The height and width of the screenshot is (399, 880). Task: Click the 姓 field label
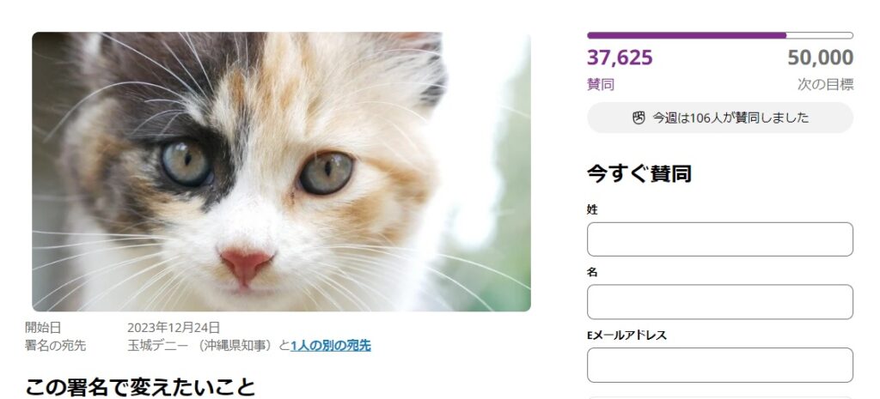point(592,209)
